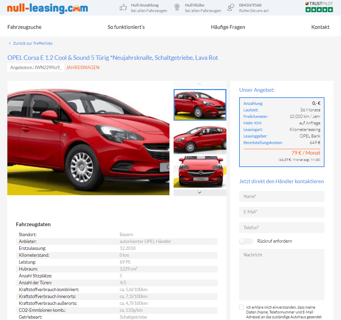
Task: Focus the Name input field
Action: (x=282, y=197)
